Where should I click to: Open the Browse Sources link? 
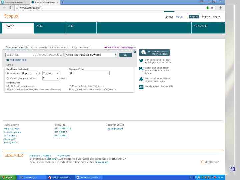tap(111, 48)
